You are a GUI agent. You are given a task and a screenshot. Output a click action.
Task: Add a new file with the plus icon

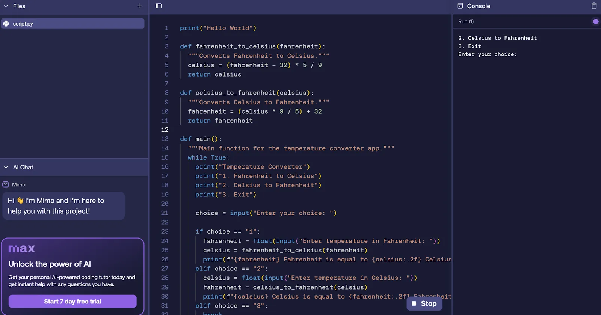click(139, 6)
